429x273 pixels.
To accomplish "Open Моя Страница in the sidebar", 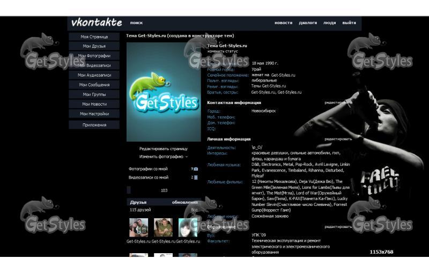I will pyautogui.click(x=94, y=36).
